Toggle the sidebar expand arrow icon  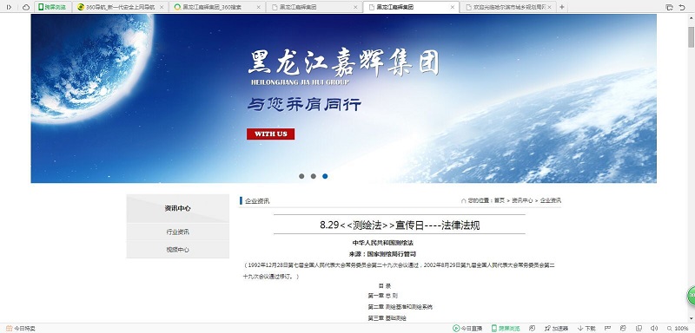9,7
